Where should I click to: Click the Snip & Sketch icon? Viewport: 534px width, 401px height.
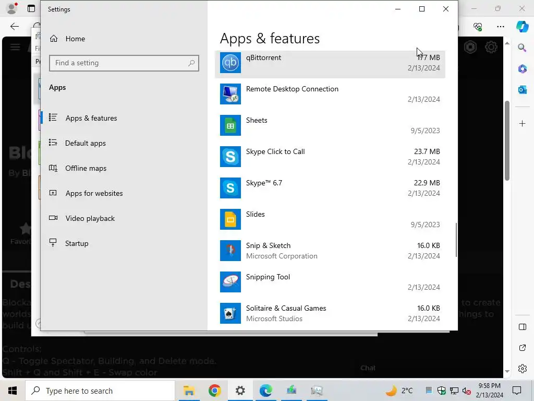230,251
